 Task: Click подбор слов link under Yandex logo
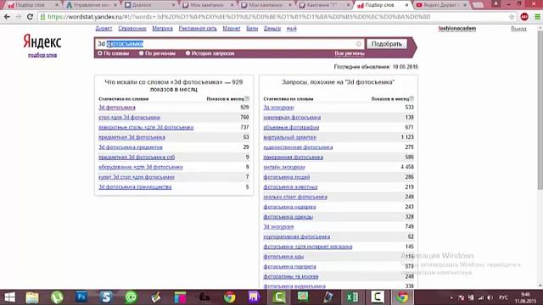(x=42, y=55)
